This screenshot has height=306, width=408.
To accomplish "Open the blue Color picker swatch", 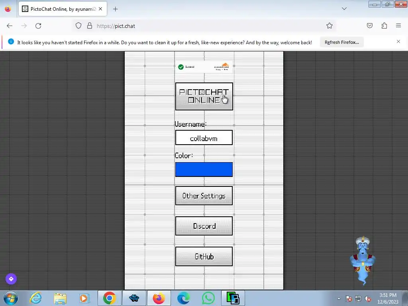I will (x=204, y=169).
